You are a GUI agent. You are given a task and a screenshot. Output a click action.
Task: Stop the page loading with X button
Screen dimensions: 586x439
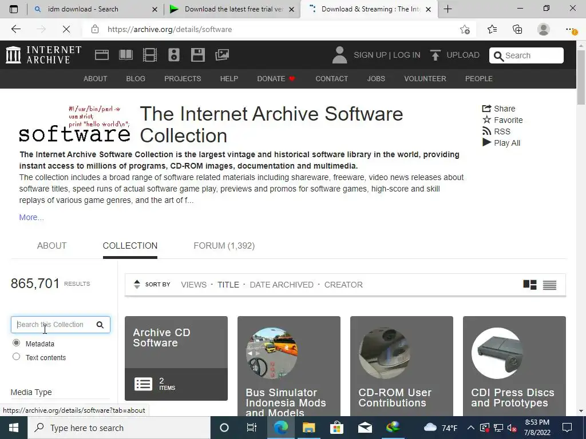pos(66,29)
